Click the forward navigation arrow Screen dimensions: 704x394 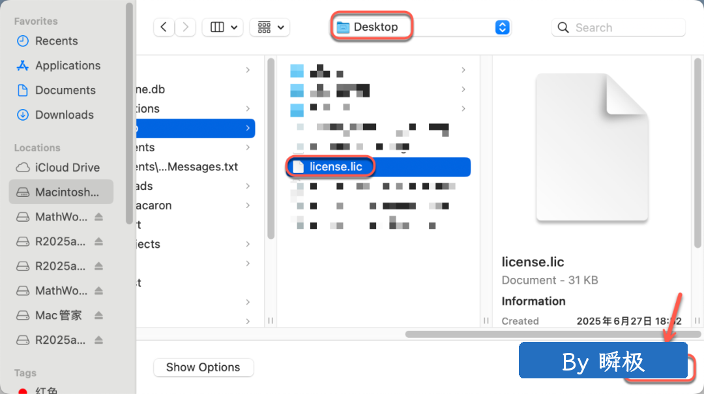point(186,27)
